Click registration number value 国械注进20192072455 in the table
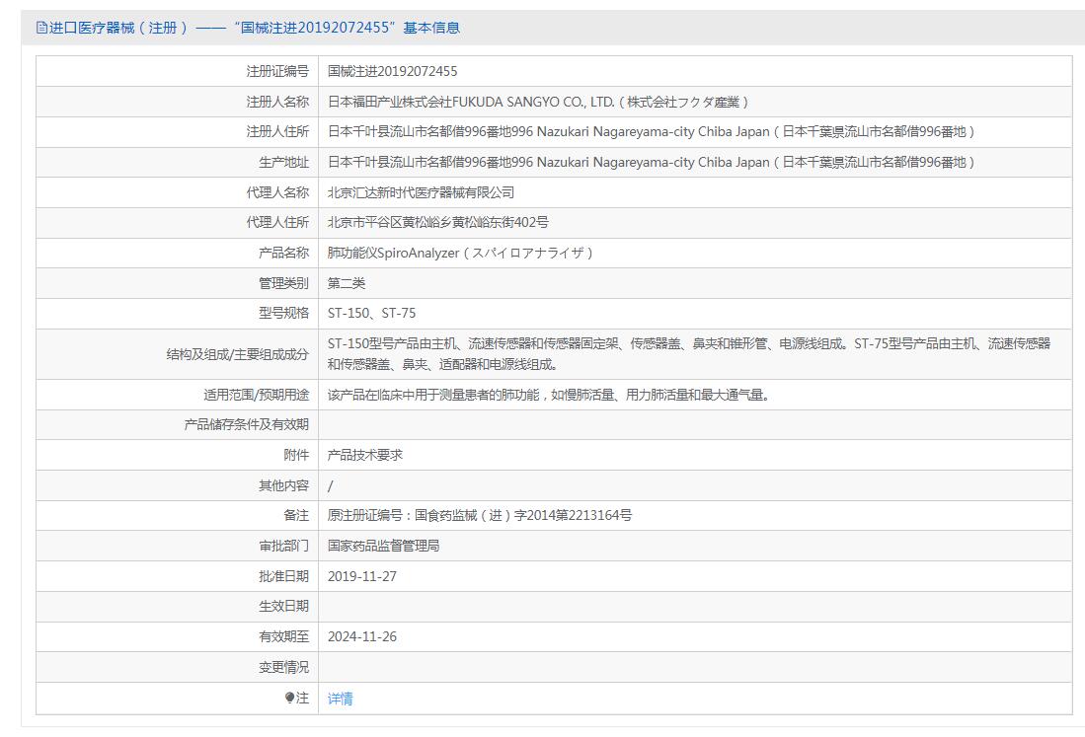The image size is (1085, 737). [x=392, y=71]
